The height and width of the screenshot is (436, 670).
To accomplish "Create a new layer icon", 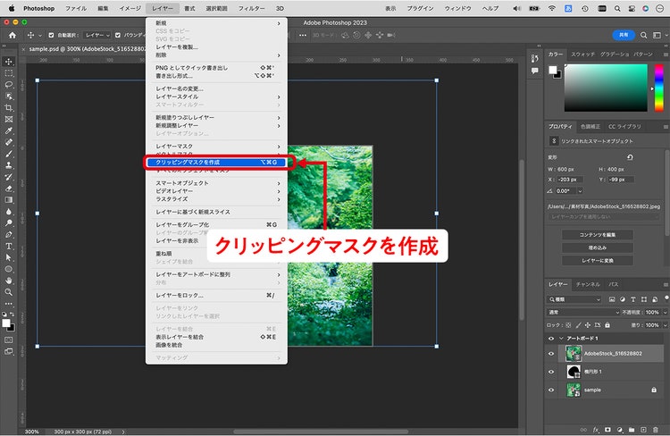I will 643,430.
